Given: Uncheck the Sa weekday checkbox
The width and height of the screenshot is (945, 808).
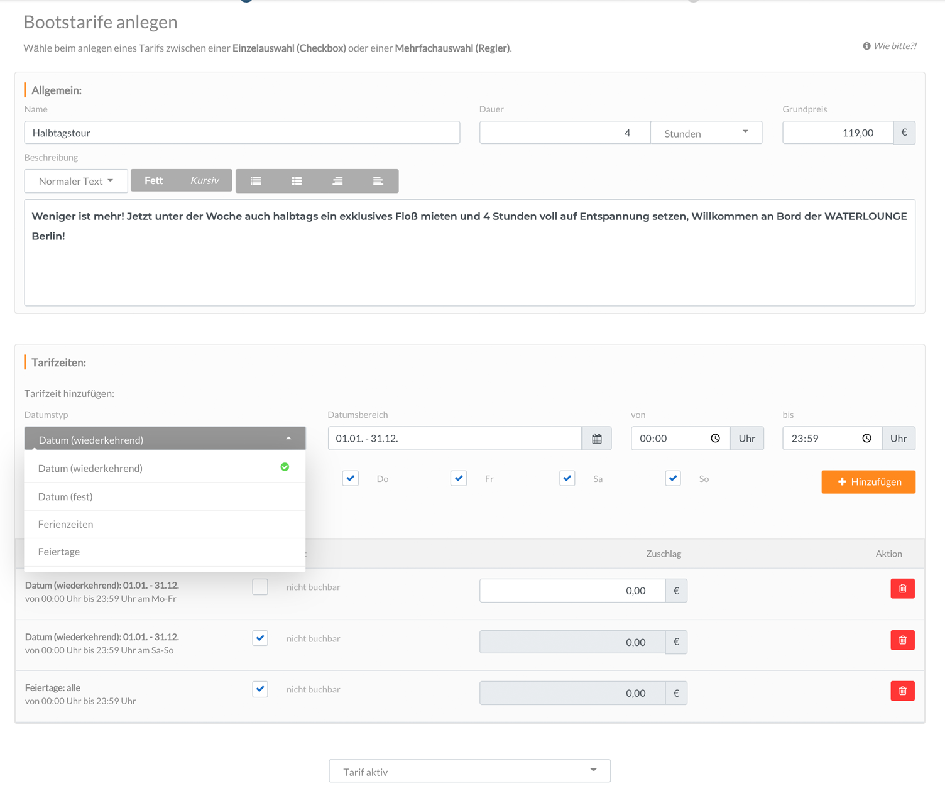Looking at the screenshot, I should click(x=567, y=478).
